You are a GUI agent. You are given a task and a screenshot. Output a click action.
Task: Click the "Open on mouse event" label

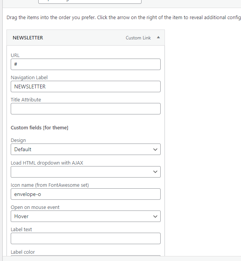click(35, 207)
